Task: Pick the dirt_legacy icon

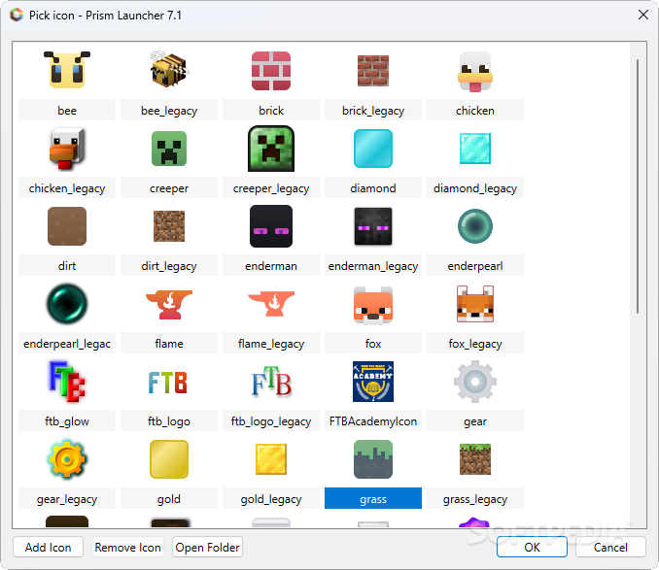Action: click(169, 226)
